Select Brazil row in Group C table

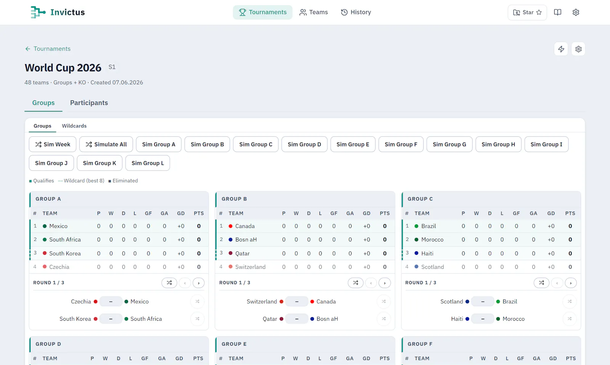point(491,226)
